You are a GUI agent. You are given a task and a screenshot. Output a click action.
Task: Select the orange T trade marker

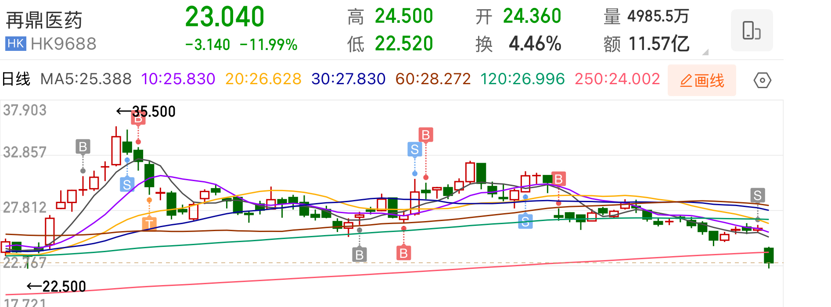coord(149,224)
